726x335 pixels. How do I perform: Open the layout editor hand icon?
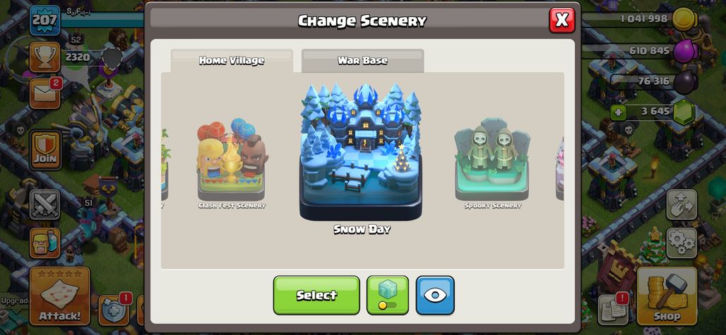point(682,204)
